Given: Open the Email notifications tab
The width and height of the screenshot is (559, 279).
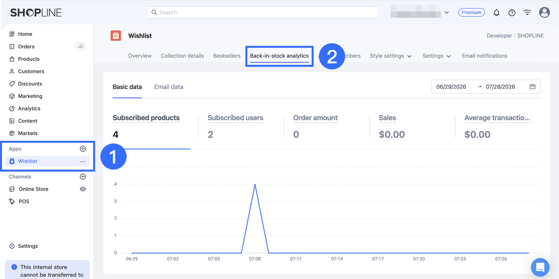Looking at the screenshot, I should point(485,56).
